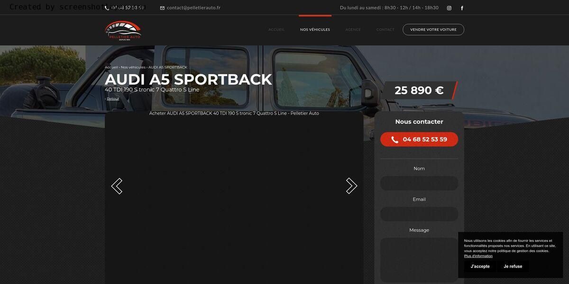
Task: Click the phone icon in top bar
Action: [x=107, y=8]
